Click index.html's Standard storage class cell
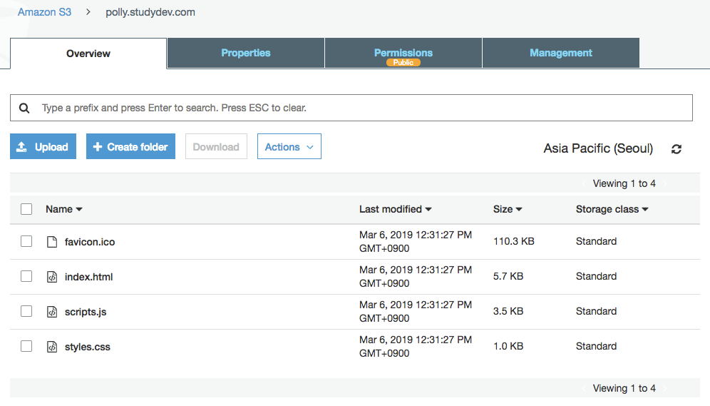The height and width of the screenshot is (406, 710). click(596, 276)
